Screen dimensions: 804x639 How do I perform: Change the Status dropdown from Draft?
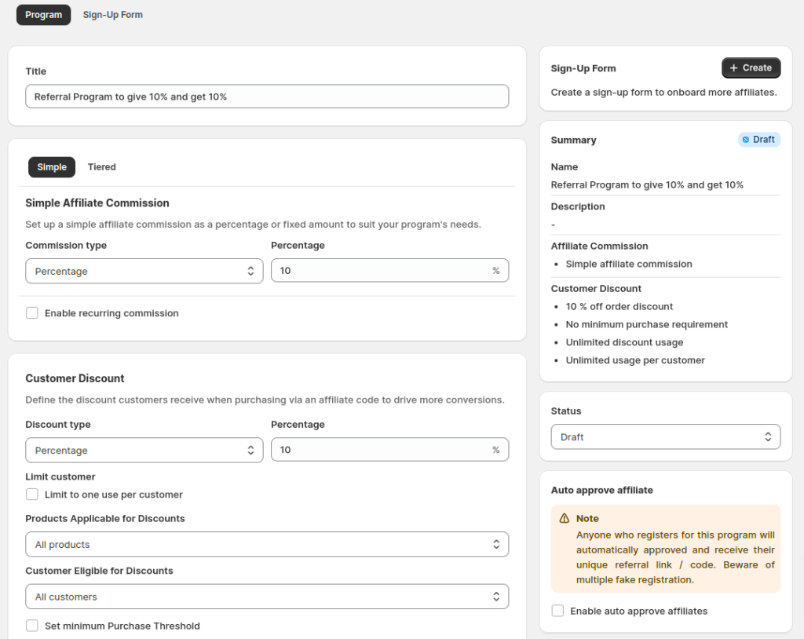coord(665,436)
